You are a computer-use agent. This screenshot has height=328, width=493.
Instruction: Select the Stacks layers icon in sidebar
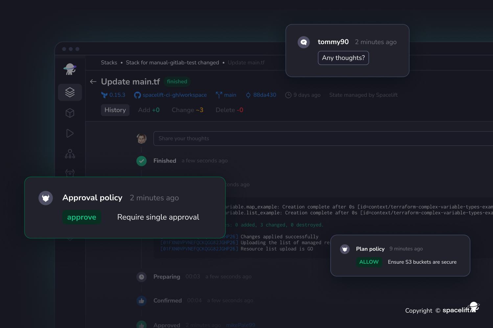click(x=70, y=92)
